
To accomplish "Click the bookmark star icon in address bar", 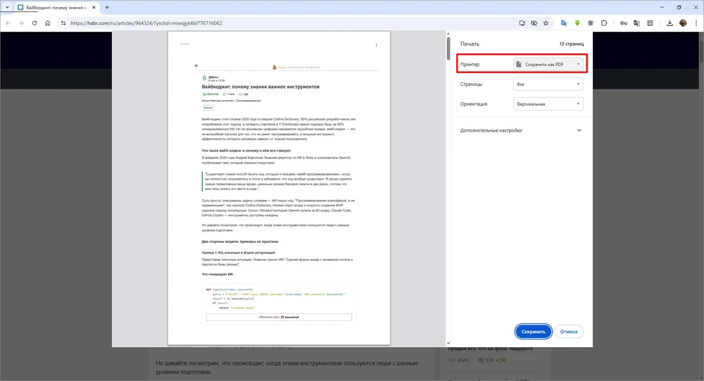I will click(547, 23).
